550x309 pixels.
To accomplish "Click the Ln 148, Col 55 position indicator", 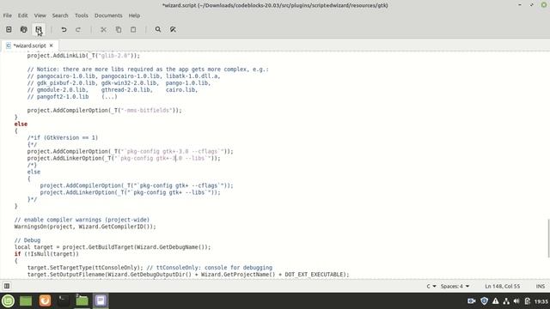I will click(x=502, y=286).
